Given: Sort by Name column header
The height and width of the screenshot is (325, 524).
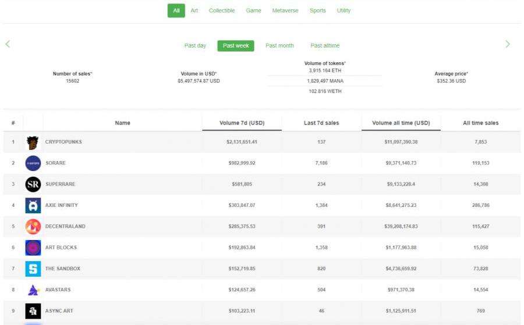Looking at the screenshot, I should pos(123,123).
